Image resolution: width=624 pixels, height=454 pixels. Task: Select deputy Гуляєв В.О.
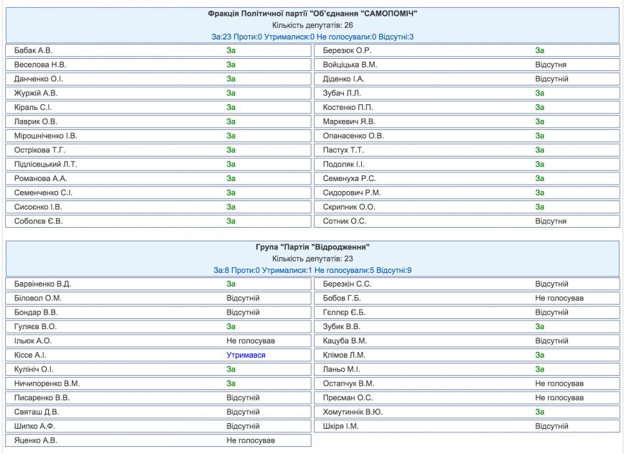pos(35,327)
